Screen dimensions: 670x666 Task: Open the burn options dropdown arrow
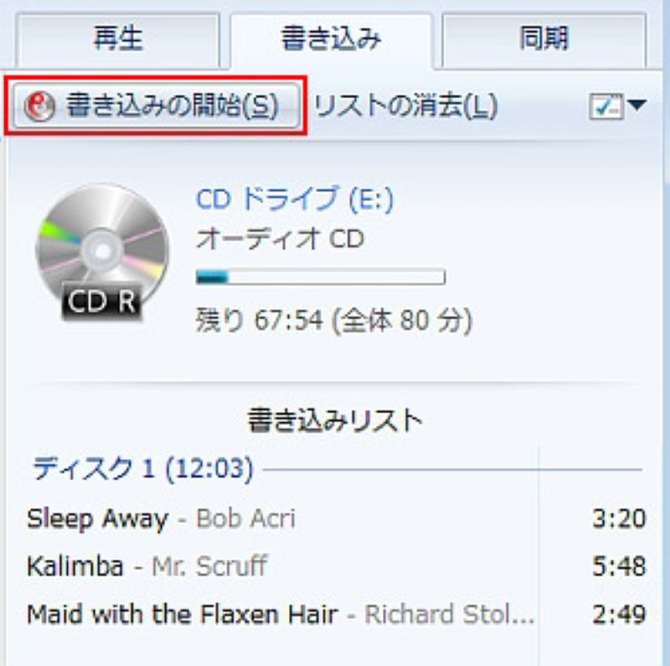click(x=636, y=105)
